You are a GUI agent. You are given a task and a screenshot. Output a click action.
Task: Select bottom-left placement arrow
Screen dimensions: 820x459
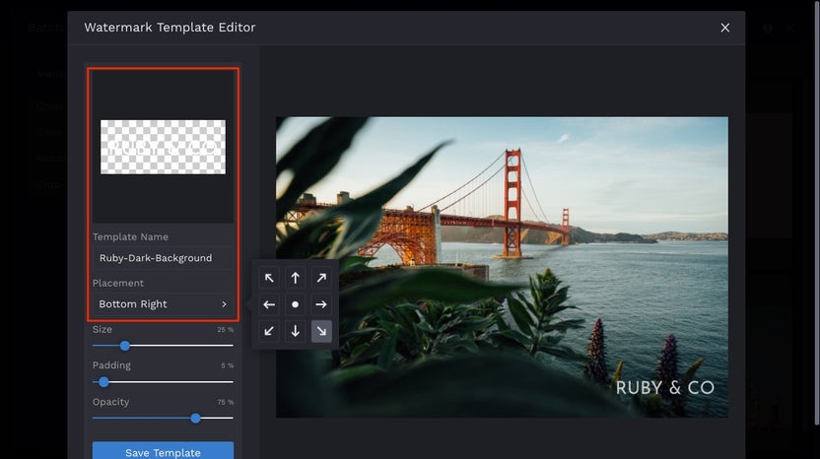click(x=269, y=331)
